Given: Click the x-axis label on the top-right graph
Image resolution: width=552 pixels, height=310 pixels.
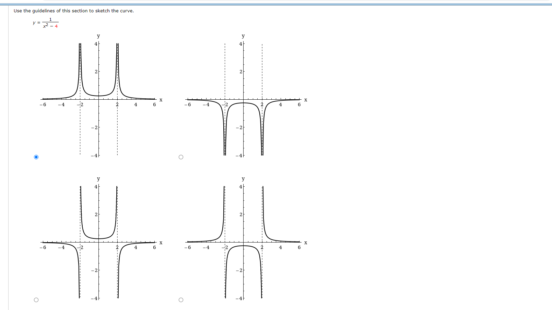Looking at the screenshot, I should (x=305, y=100).
